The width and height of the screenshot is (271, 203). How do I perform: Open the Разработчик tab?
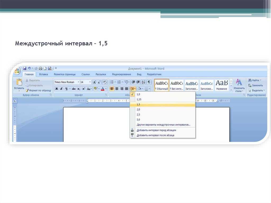point(154,74)
